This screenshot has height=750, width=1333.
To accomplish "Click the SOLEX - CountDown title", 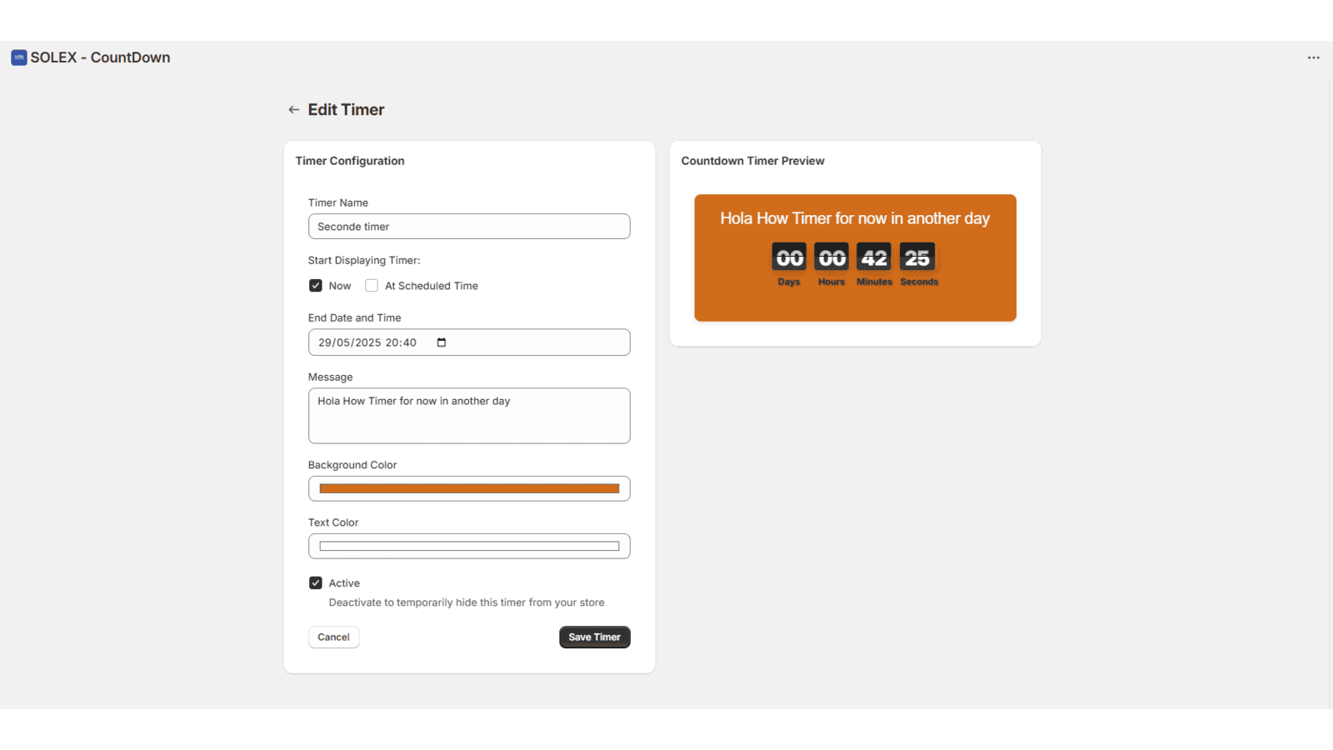I will (100, 57).
